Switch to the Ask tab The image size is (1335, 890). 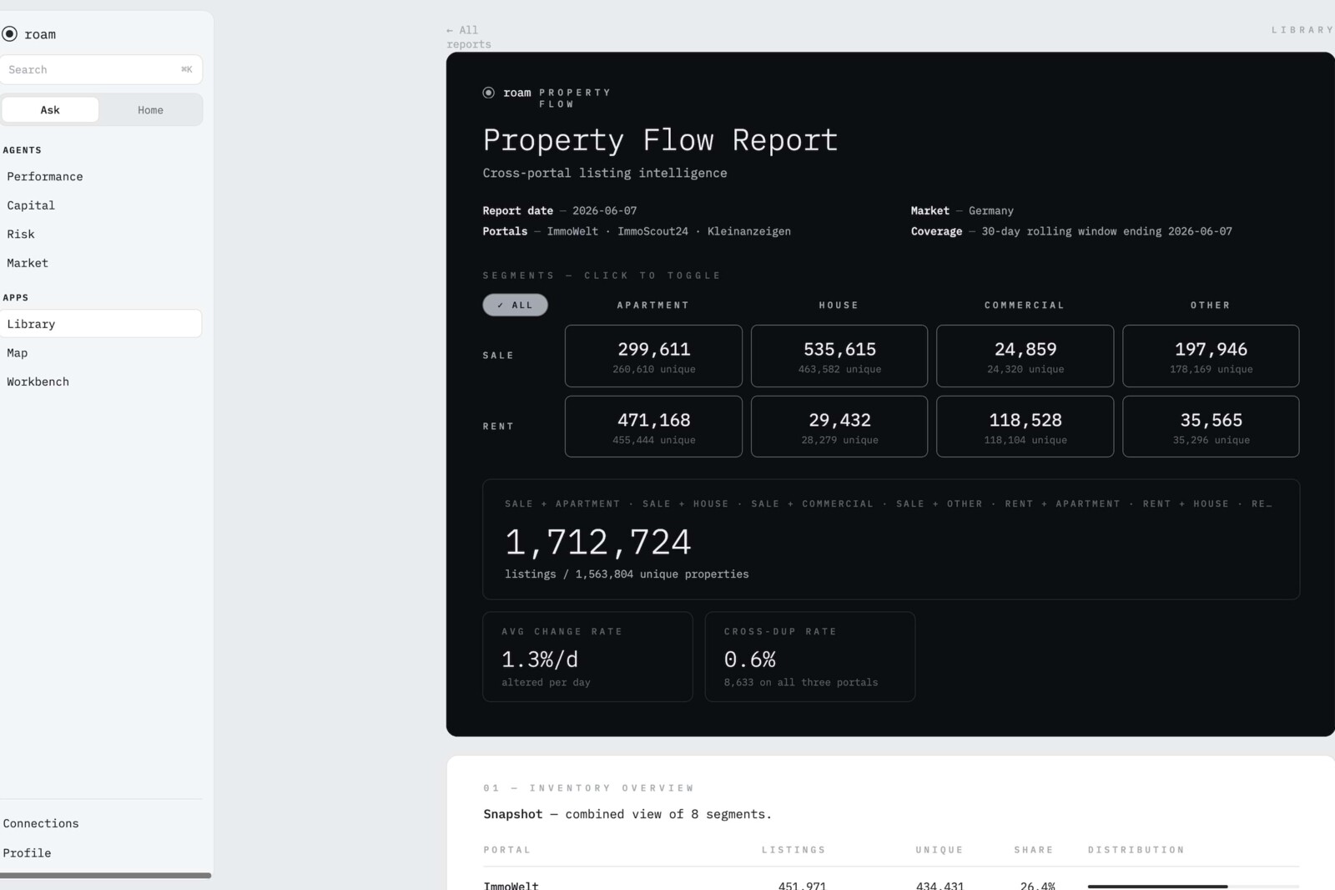50,110
